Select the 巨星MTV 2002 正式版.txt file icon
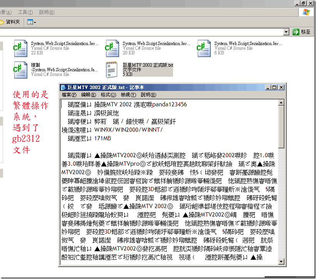The image size is (316, 279). [x=113, y=70]
